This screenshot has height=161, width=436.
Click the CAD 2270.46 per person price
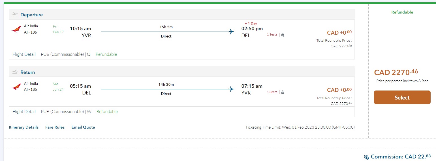(x=396, y=72)
